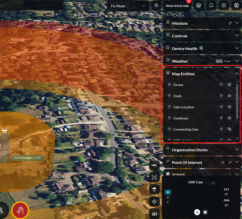Open user profile icon

236,6
